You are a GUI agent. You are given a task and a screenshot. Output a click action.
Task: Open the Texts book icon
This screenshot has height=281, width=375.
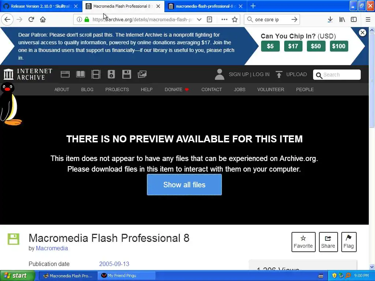coord(81,74)
